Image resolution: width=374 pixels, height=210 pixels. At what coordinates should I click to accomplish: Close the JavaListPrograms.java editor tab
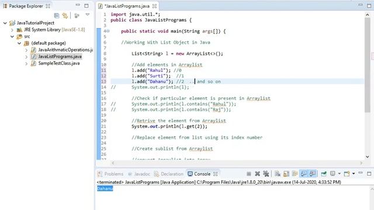(154, 6)
